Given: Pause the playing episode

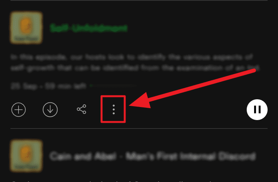Looking at the screenshot, I should click(x=257, y=110).
